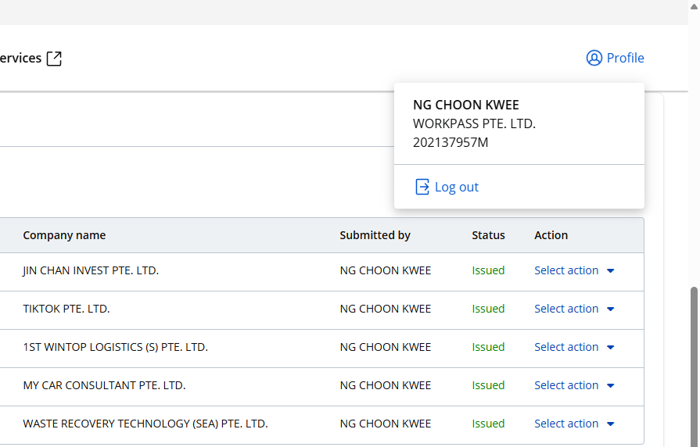The height and width of the screenshot is (447, 700).
Task: Click the Log out door-arrow icon
Action: point(422,187)
